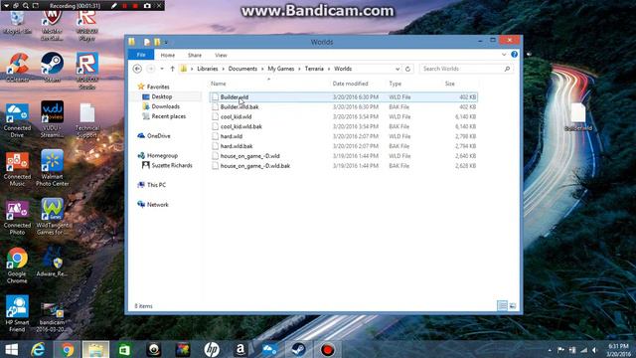The image size is (636, 358).
Task: Click the Windows Start button
Action: 11,349
